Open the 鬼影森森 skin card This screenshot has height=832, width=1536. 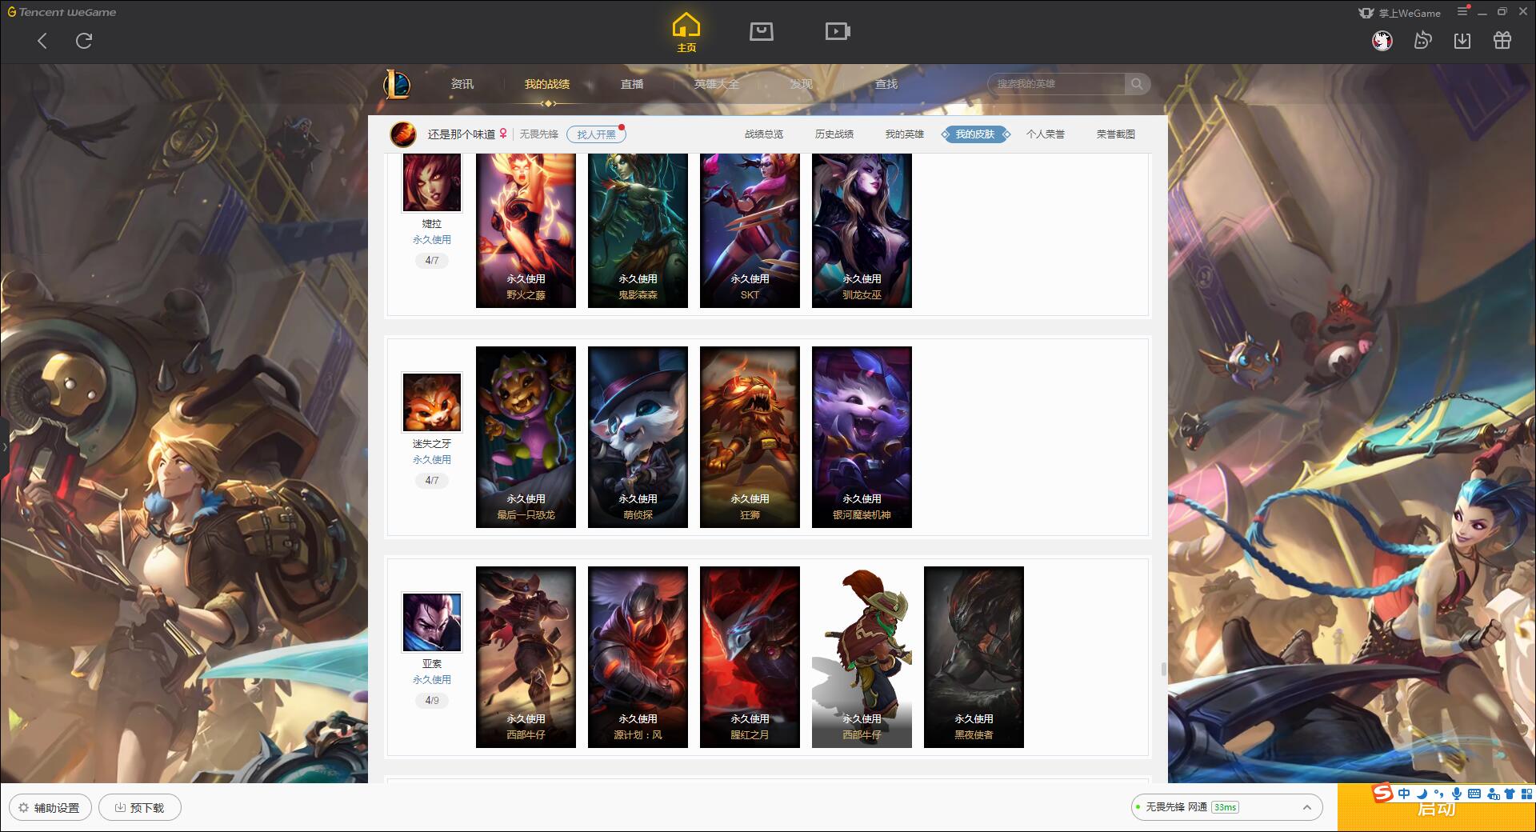638,230
